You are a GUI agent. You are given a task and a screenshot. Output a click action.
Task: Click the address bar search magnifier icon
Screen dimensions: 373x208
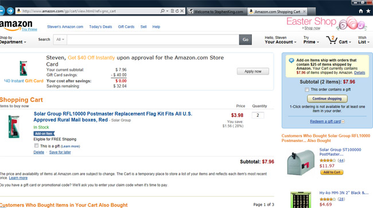(162, 11)
